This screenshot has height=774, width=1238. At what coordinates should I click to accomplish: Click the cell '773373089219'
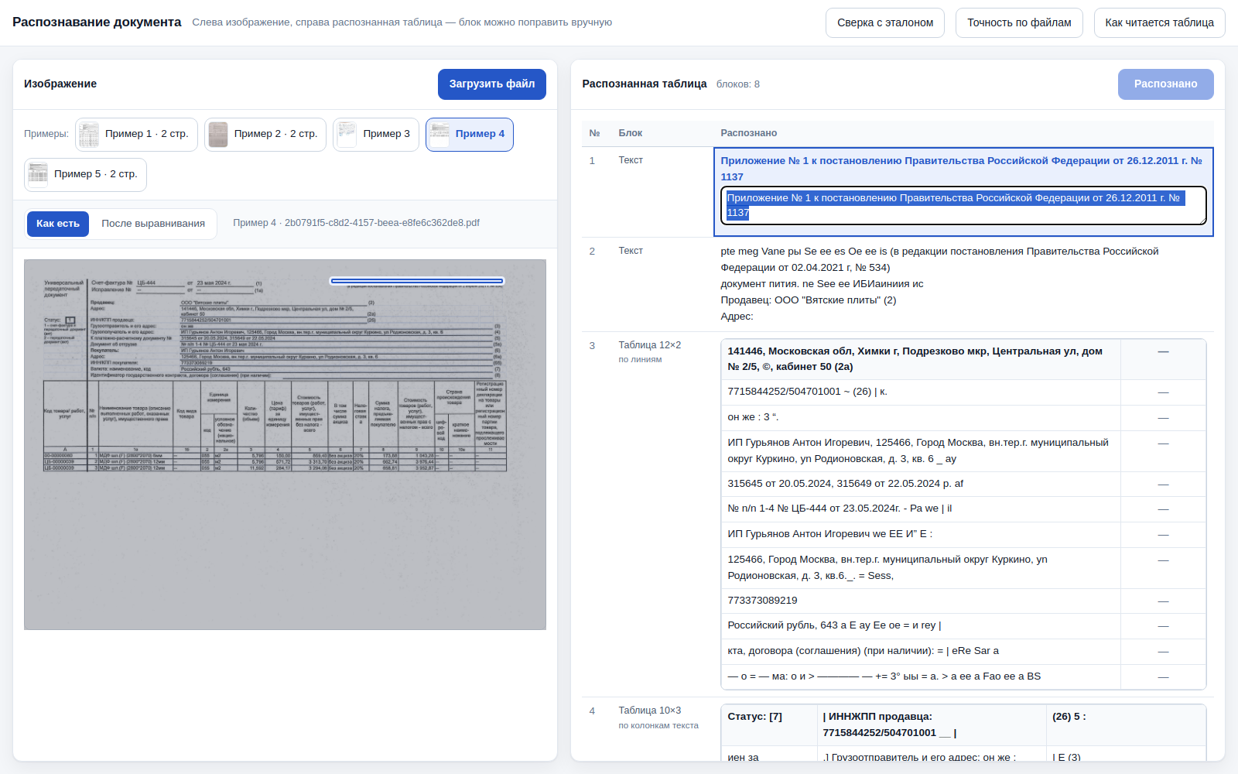(x=920, y=601)
